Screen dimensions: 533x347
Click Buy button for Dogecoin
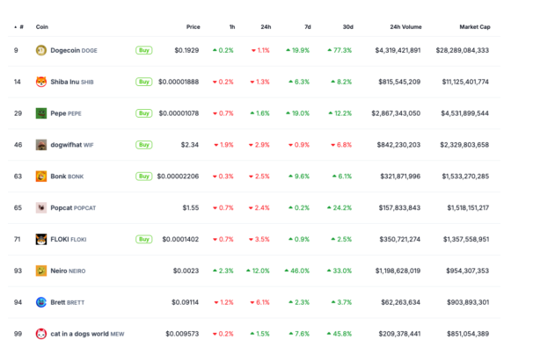(x=143, y=50)
